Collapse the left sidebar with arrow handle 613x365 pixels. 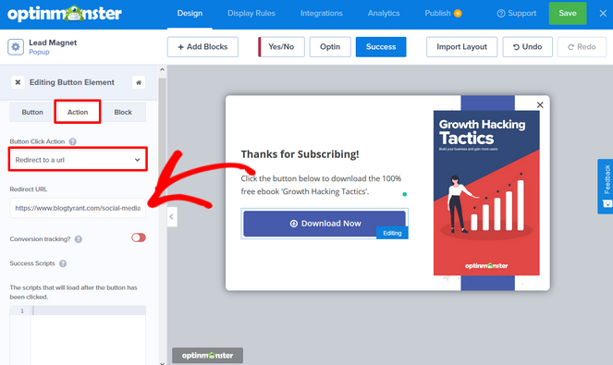(172, 217)
